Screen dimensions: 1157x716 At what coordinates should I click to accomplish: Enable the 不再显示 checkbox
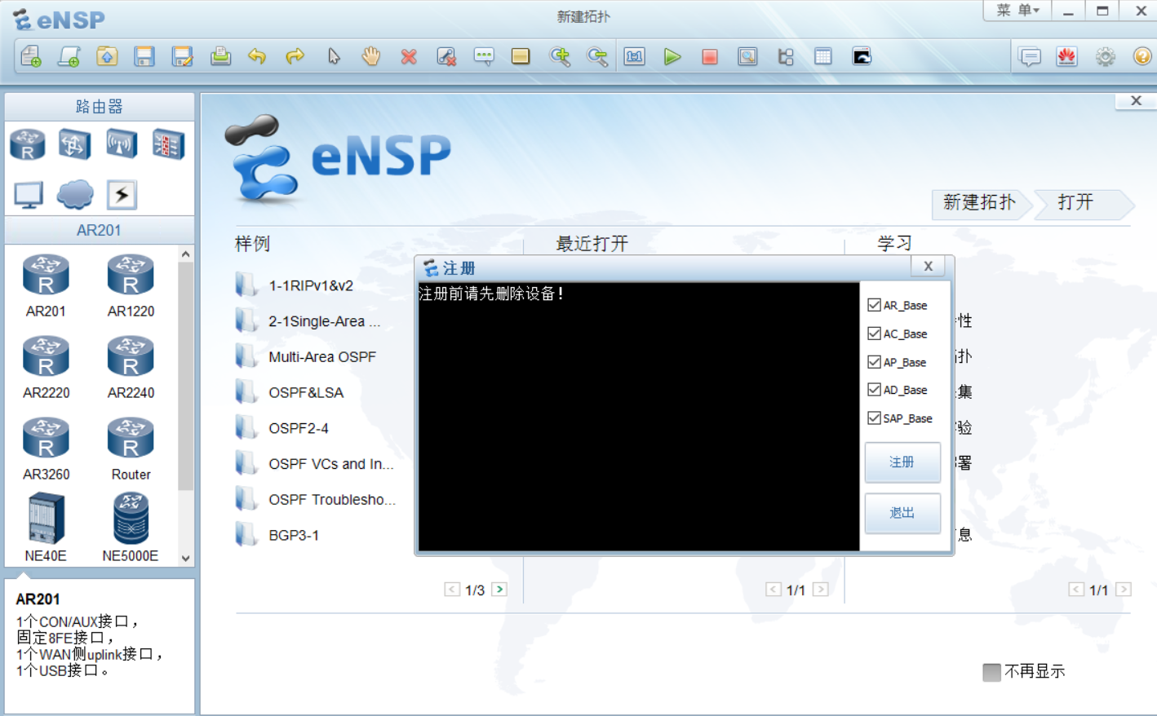coord(991,671)
